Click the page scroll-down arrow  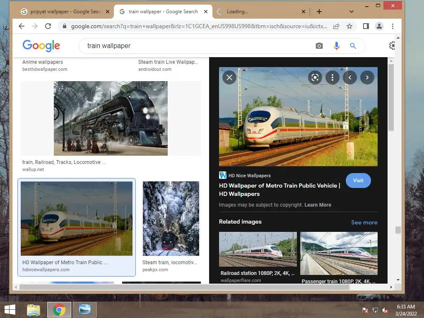pos(398,280)
